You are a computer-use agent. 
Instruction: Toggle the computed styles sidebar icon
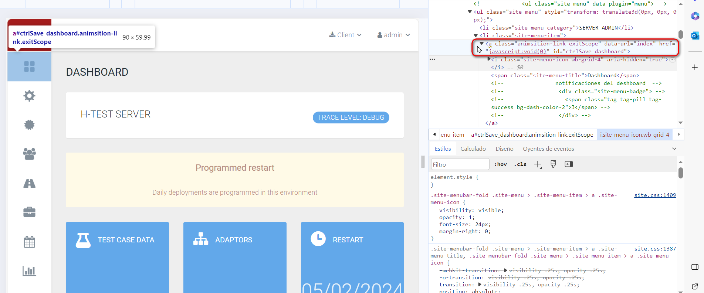click(x=569, y=164)
